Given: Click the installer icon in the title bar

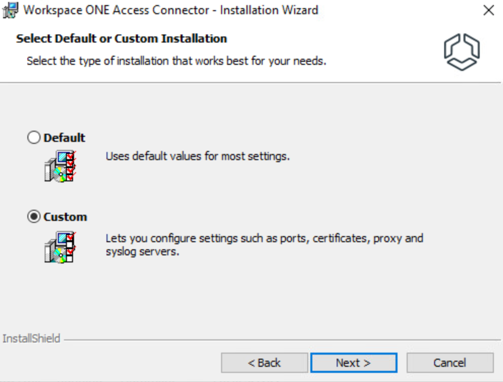Looking at the screenshot, I should click(11, 10).
